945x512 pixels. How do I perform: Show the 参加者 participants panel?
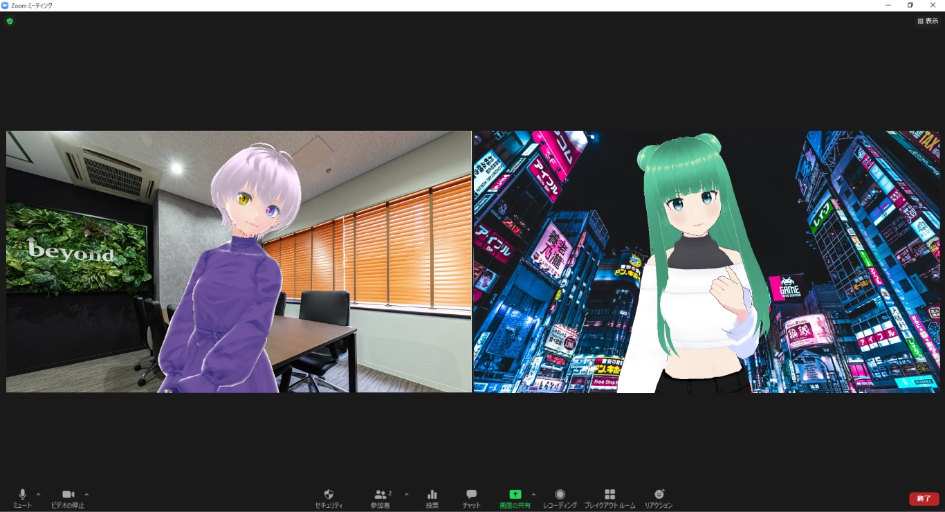pyautogui.click(x=380, y=498)
